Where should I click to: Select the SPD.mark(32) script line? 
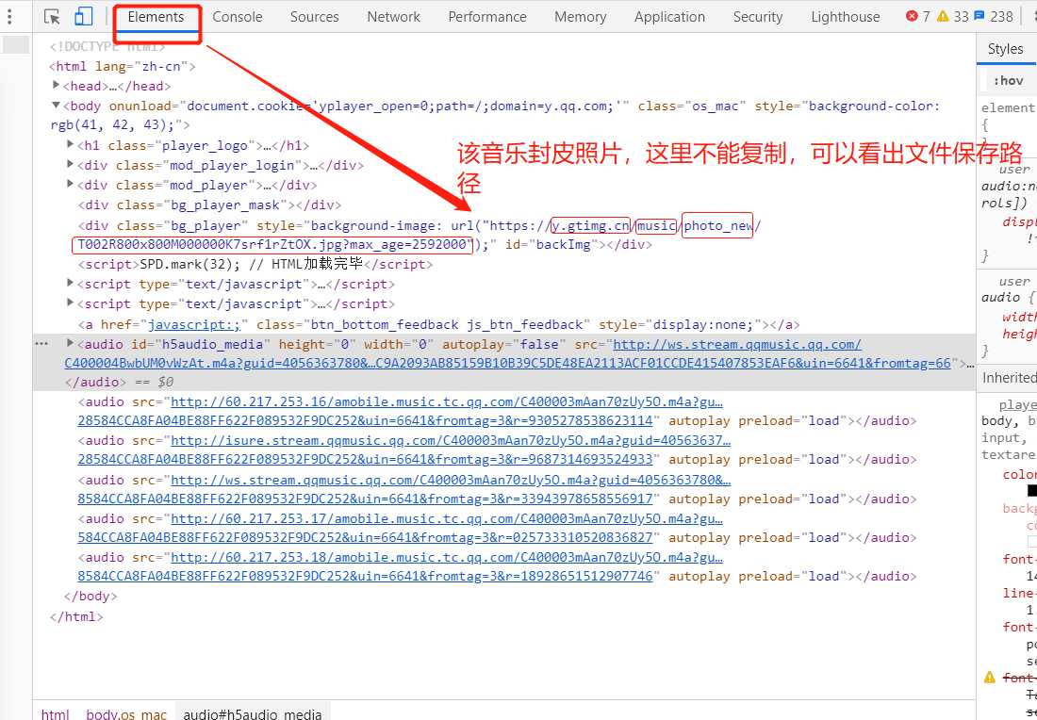[x=255, y=264]
